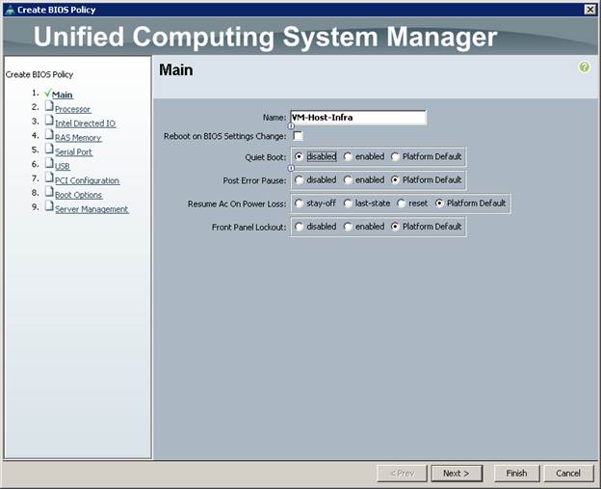Select Platform Default for Front Panel Lockout
The width and height of the screenshot is (601, 489).
(395, 227)
